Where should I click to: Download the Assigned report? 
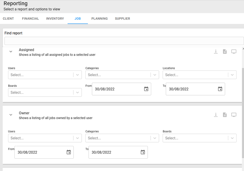(216, 51)
